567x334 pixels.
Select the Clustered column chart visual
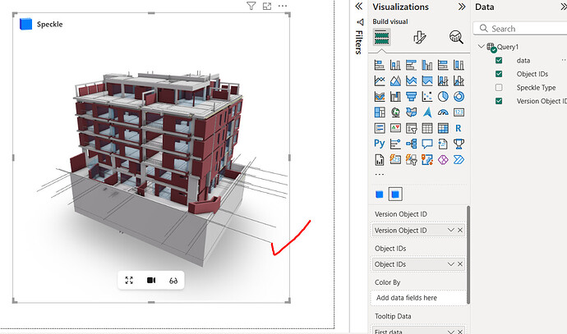tap(427, 65)
